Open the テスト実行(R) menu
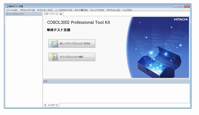Image resolution: width=199 pixels, height=115 pixels. pos(81,10)
